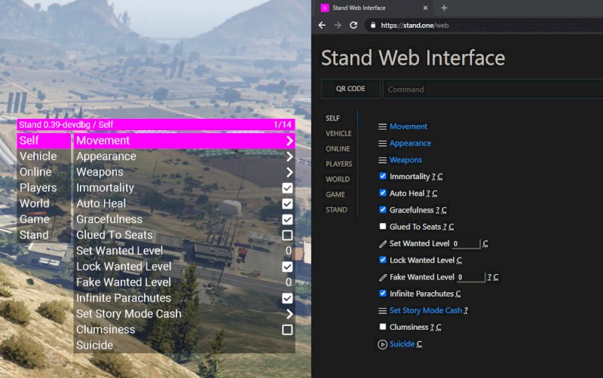Expand the in-game Appearance submenu arrow
Screen dimensions: 603x378
click(289, 157)
